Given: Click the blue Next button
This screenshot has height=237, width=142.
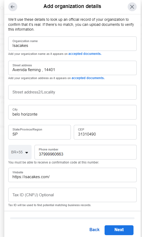Looking at the screenshot, I should click(x=119, y=230).
